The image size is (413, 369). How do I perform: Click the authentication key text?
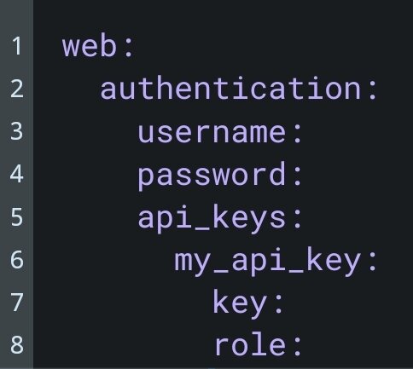(230, 89)
